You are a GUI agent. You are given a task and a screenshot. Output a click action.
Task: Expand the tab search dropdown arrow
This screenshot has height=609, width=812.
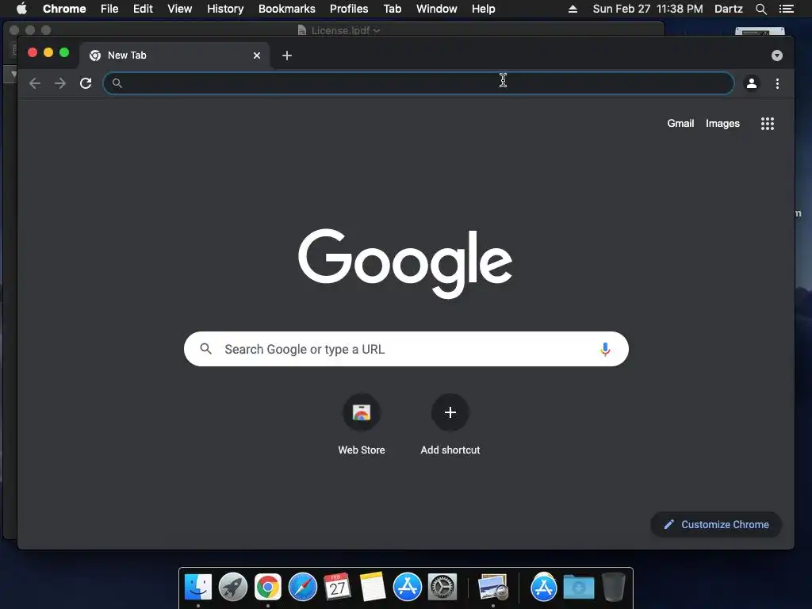777,56
